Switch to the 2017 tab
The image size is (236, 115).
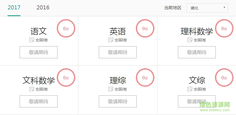[x=14, y=8]
